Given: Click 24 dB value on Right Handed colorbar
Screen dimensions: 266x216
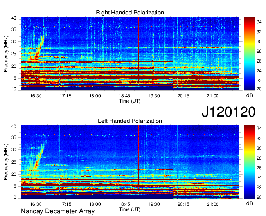Looking at the screenshot, I should tap(259, 71).
